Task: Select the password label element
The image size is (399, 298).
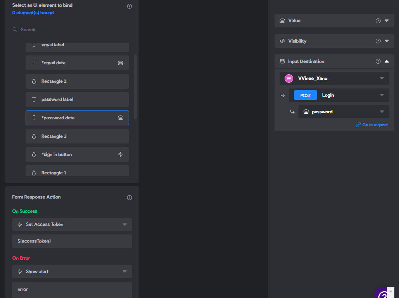Action: tap(77, 99)
